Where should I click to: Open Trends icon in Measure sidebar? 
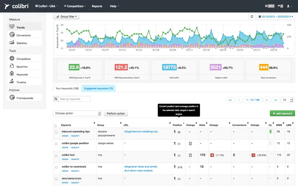[12, 27]
